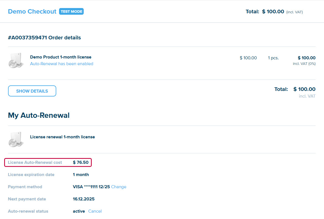This screenshot has width=324, height=219.
Task: Click the 'incl. VAT (0%)' note
Action: click(304, 64)
